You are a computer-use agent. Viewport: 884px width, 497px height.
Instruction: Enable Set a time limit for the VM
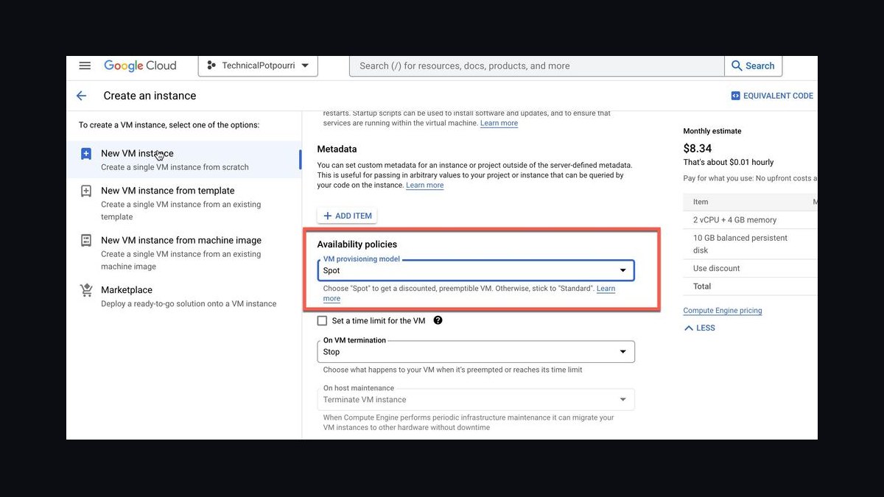tap(322, 320)
